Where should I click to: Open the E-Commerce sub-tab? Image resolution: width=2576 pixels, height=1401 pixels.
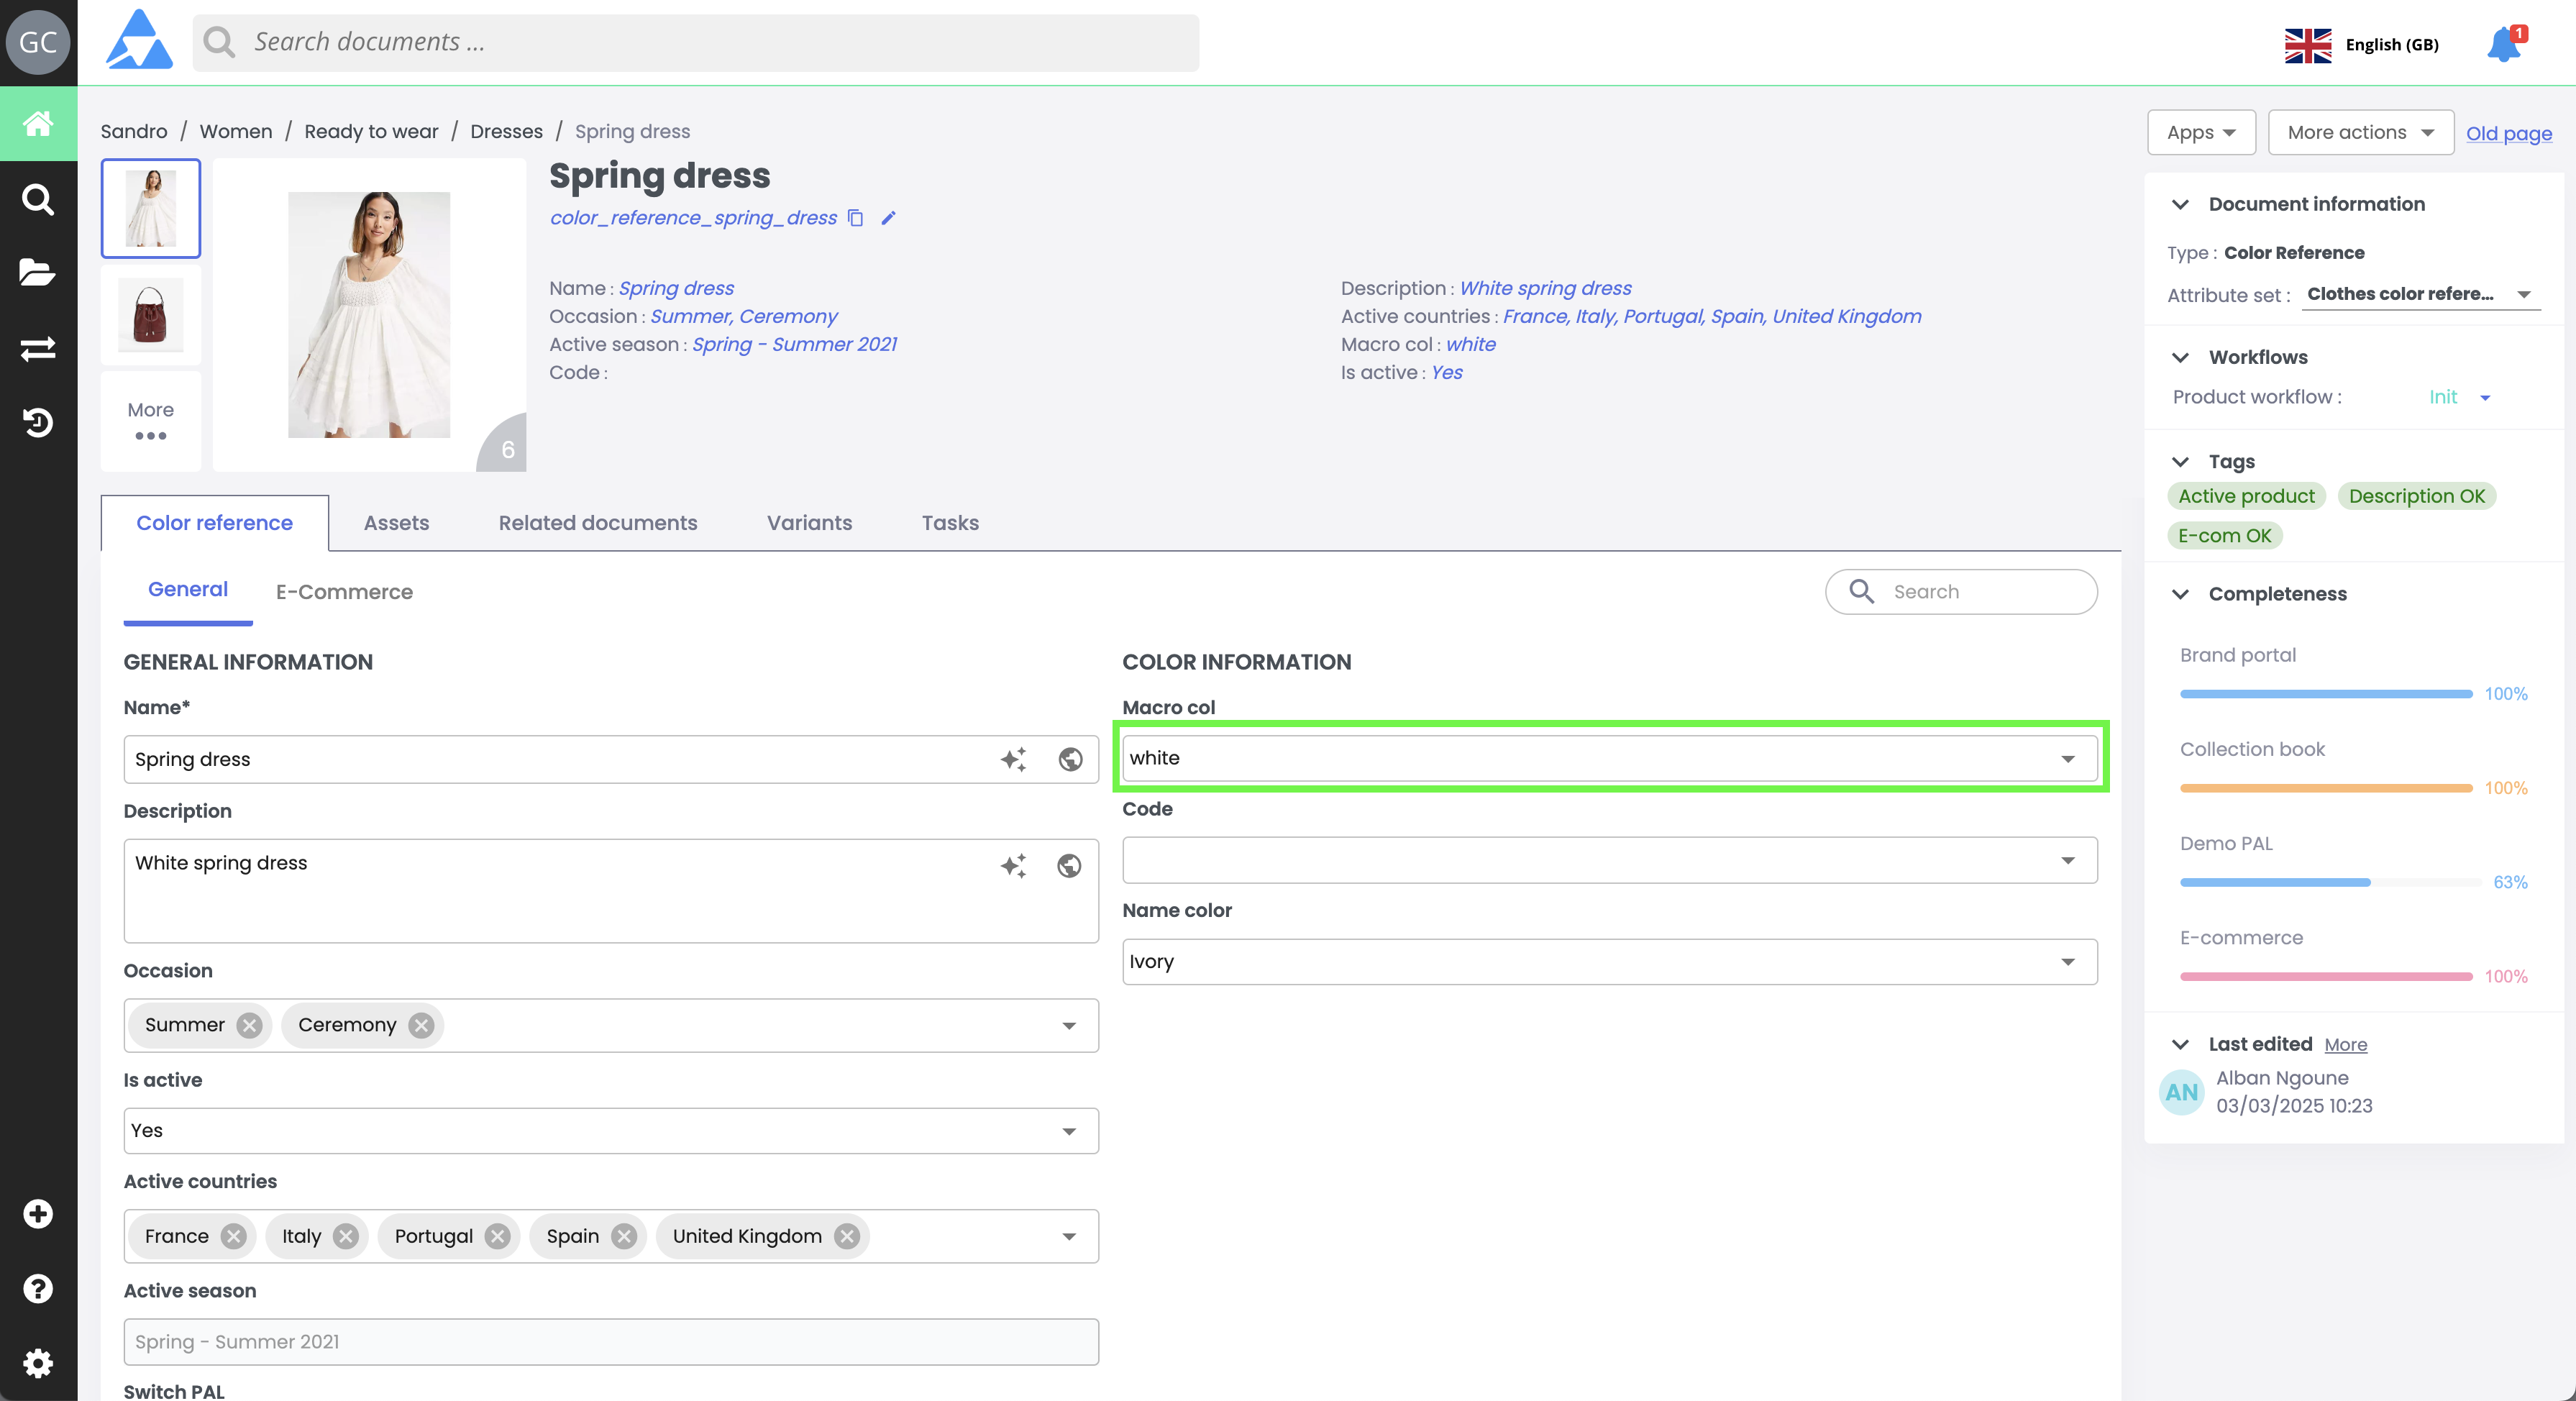click(x=344, y=592)
